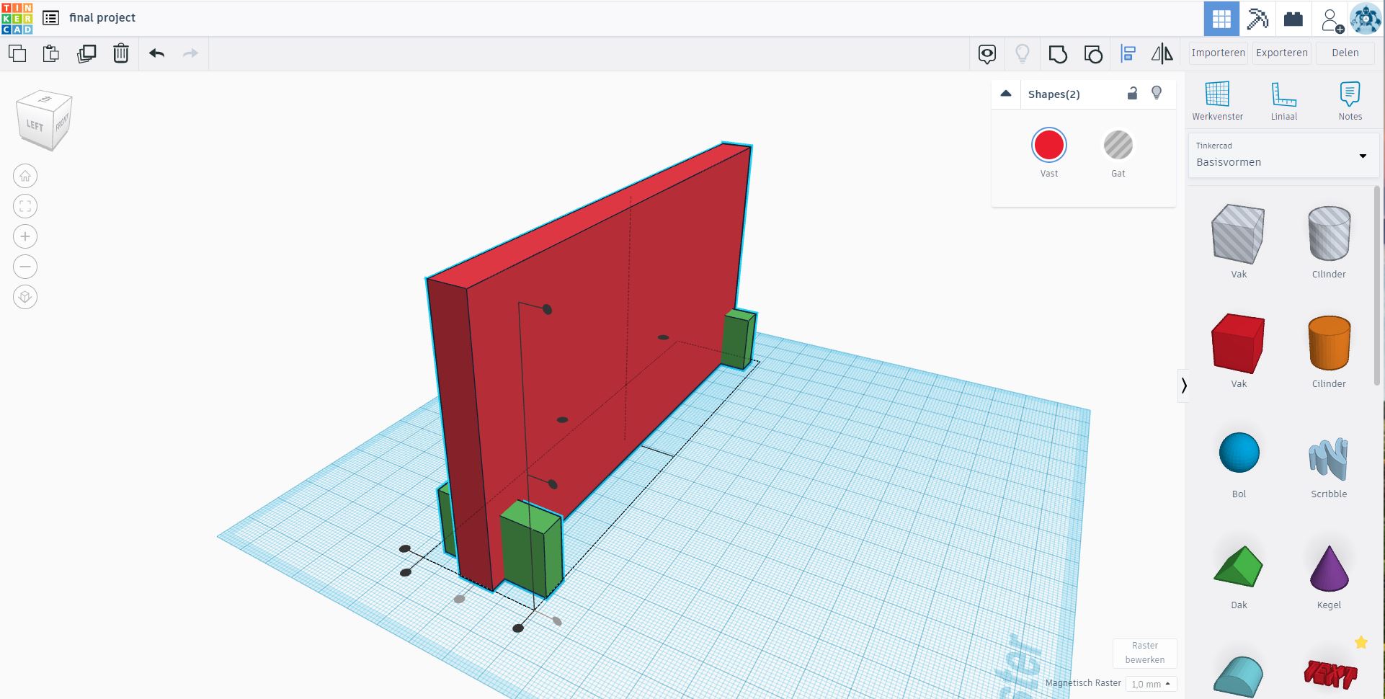Click the Home view button
This screenshot has height=699, width=1385.
coord(25,176)
